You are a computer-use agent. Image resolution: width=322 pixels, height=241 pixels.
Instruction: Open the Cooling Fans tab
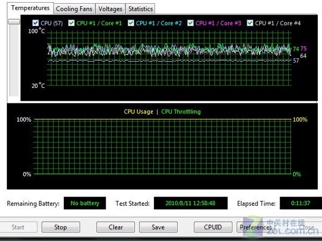74,9
